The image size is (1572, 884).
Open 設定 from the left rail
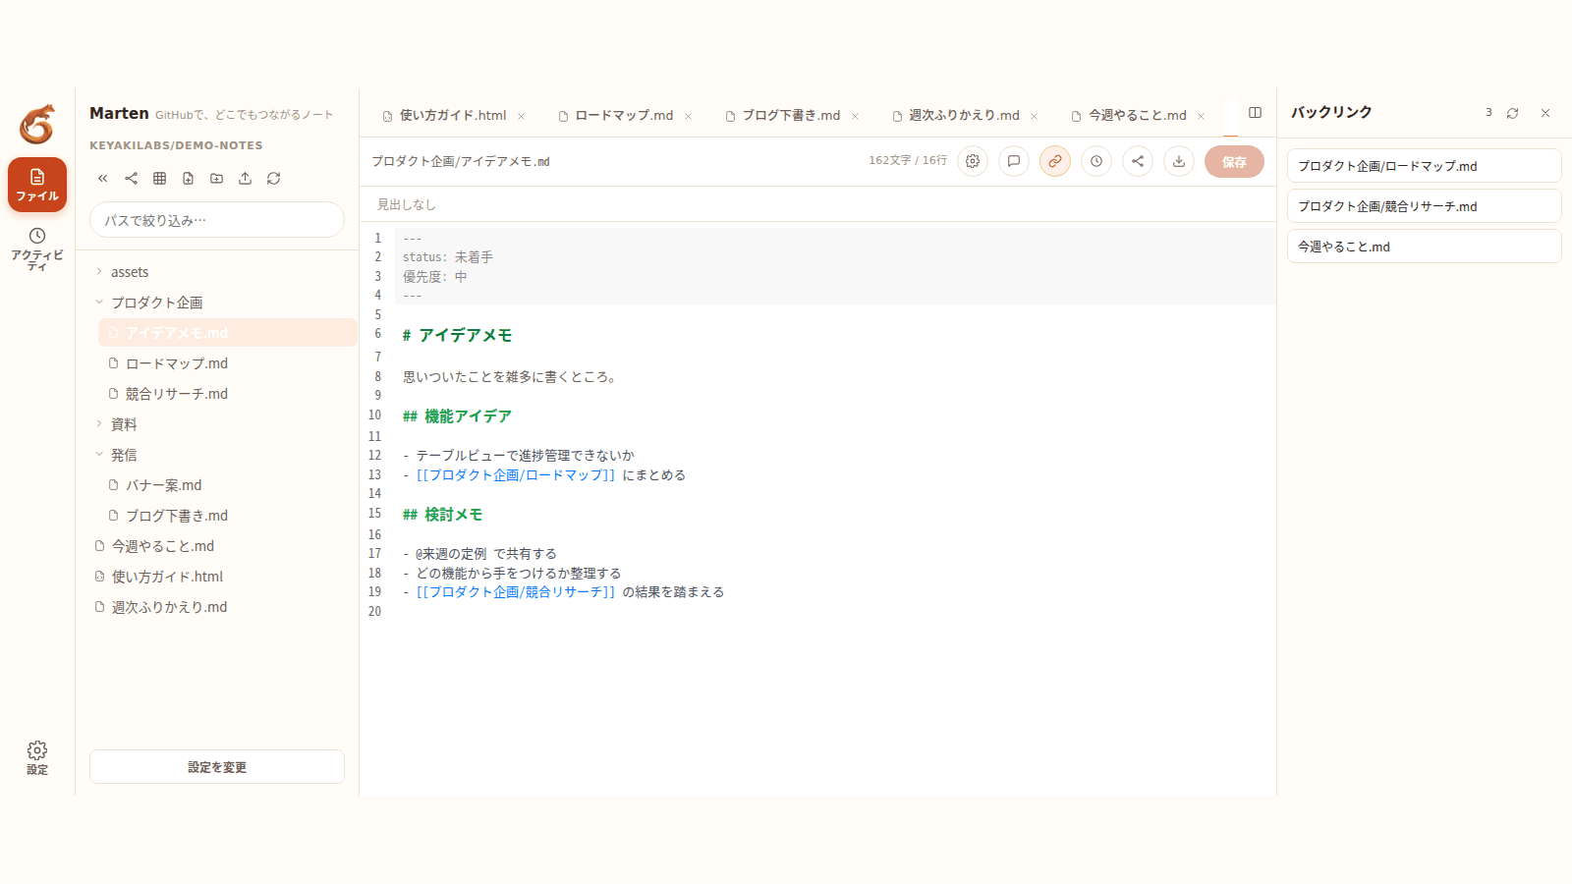point(37,757)
